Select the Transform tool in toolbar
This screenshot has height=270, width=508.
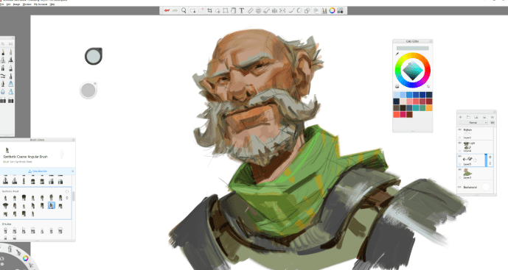226,11
